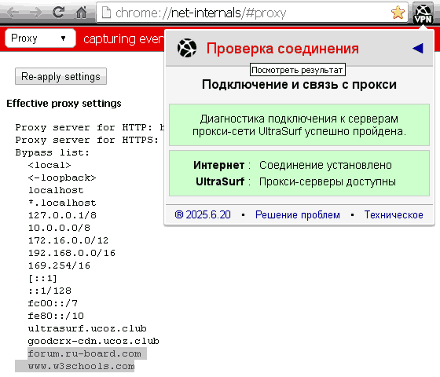The height and width of the screenshot is (377, 440).
Task: Open the Proxy view dropdown
Action: [x=40, y=38]
